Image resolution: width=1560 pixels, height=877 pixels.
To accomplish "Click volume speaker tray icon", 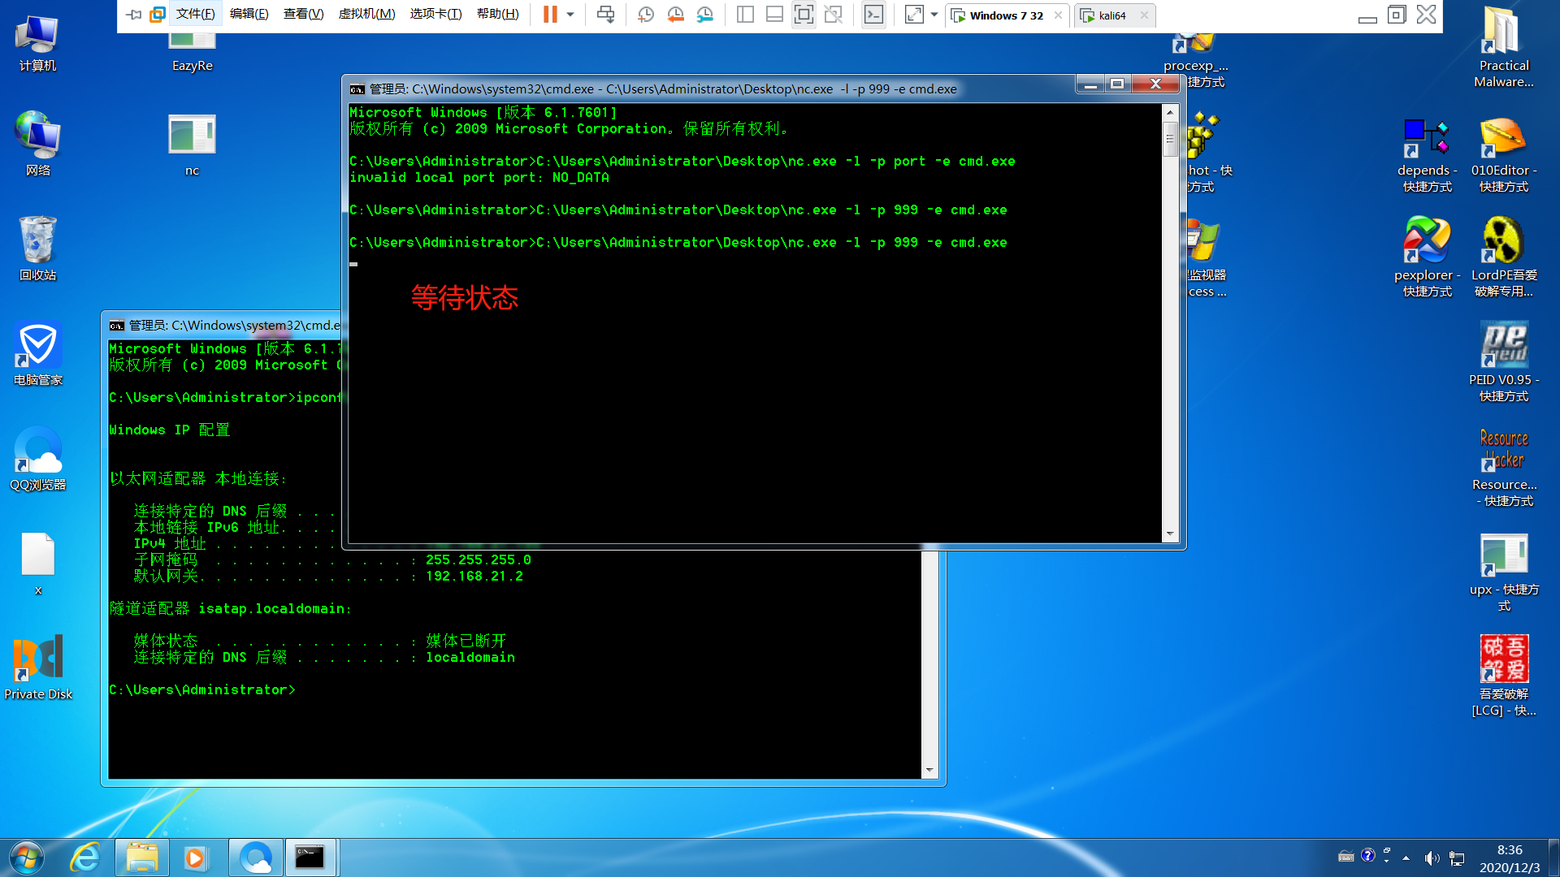I will pyautogui.click(x=1432, y=858).
